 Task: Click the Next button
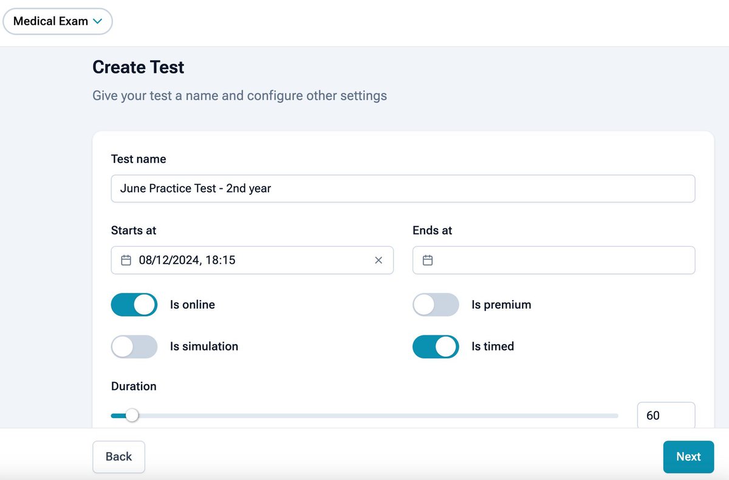[x=688, y=456]
